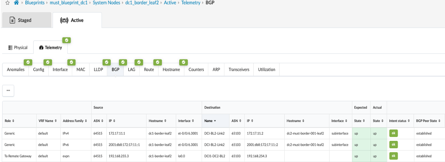This screenshot has height=162, width=445.
Task: Open the Hostname telemetry tab
Action: [x=171, y=69]
